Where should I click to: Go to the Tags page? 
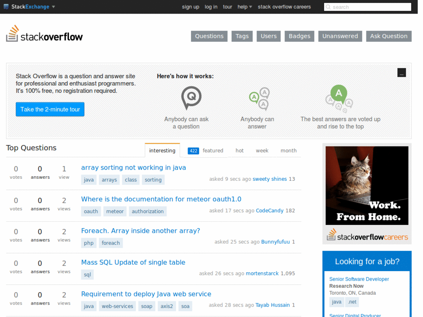pyautogui.click(x=242, y=36)
